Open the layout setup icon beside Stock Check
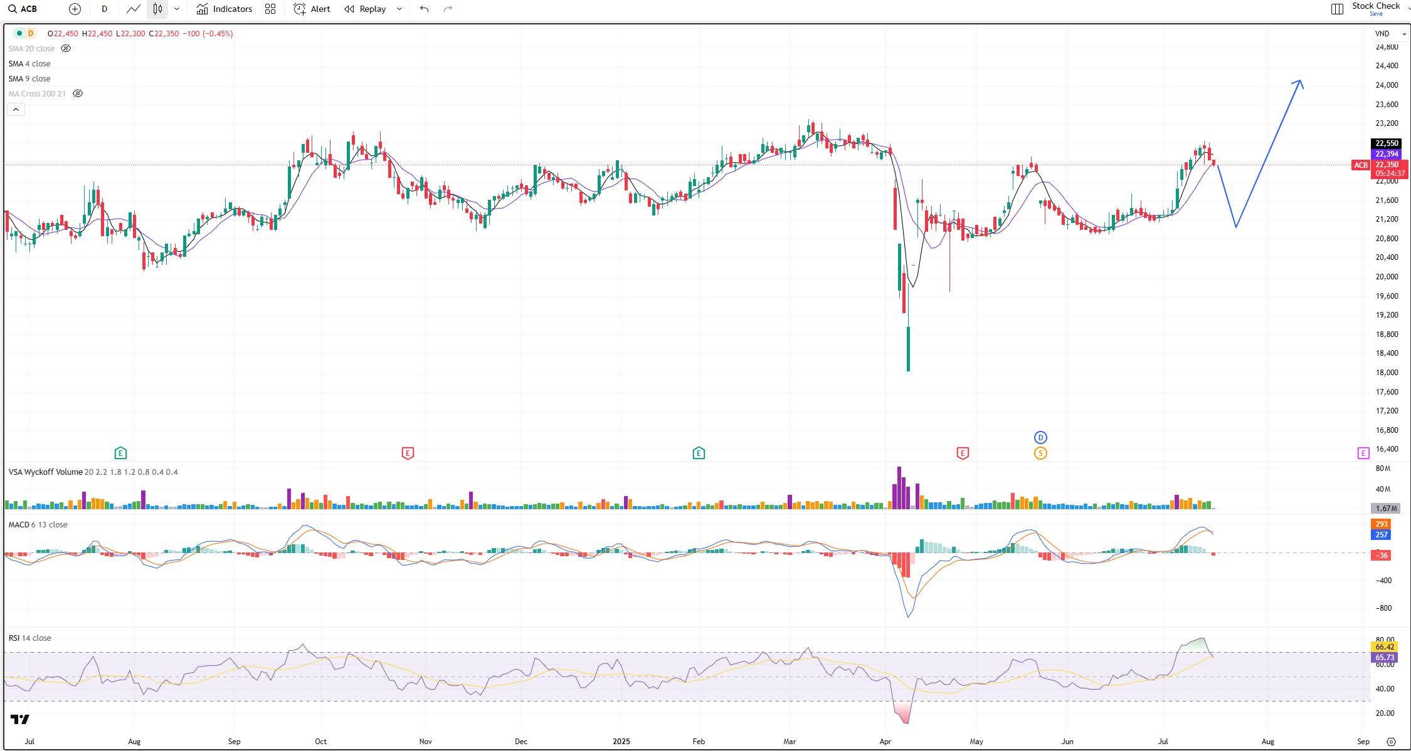This screenshot has height=751, width=1411. coord(1336,9)
